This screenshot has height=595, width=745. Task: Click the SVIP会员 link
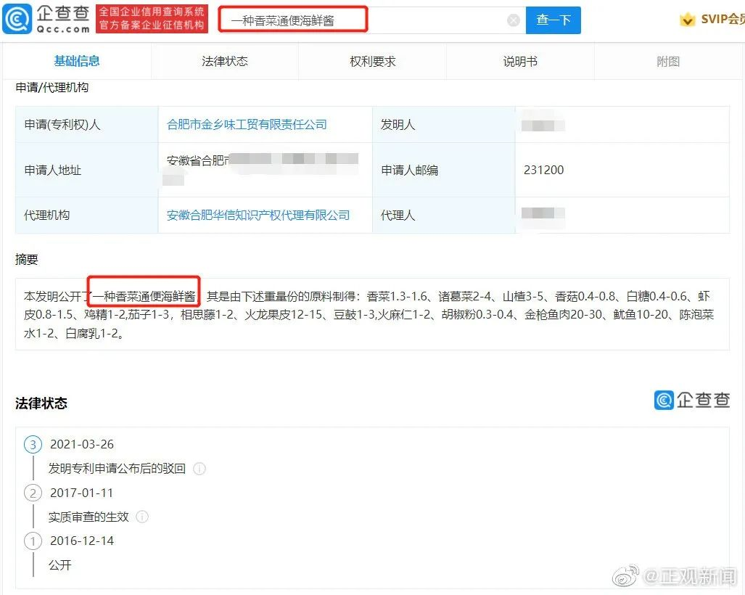[723, 20]
